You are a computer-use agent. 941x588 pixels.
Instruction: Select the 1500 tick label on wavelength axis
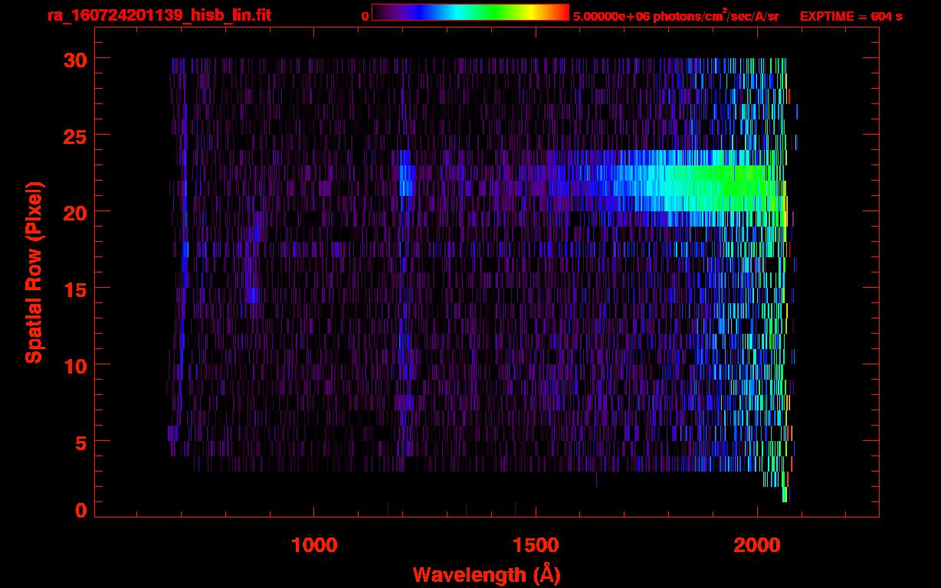pyautogui.click(x=535, y=544)
